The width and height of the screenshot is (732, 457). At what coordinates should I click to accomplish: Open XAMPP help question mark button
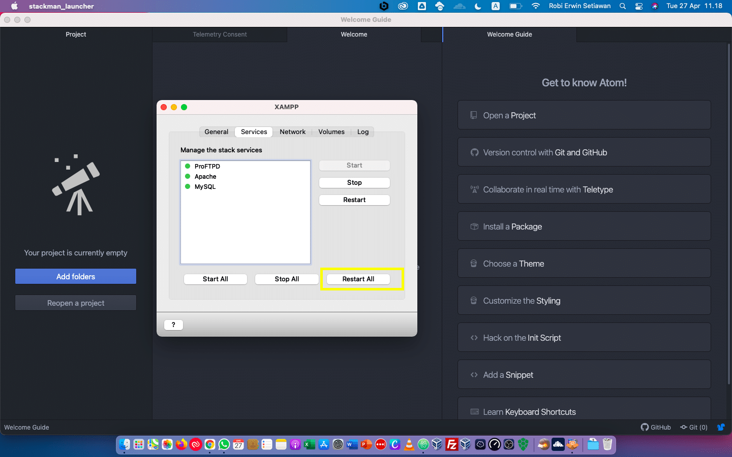point(173,325)
